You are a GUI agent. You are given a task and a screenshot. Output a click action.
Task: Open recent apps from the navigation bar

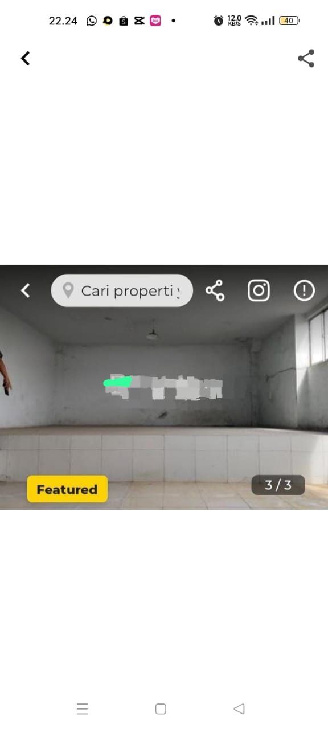click(83, 708)
